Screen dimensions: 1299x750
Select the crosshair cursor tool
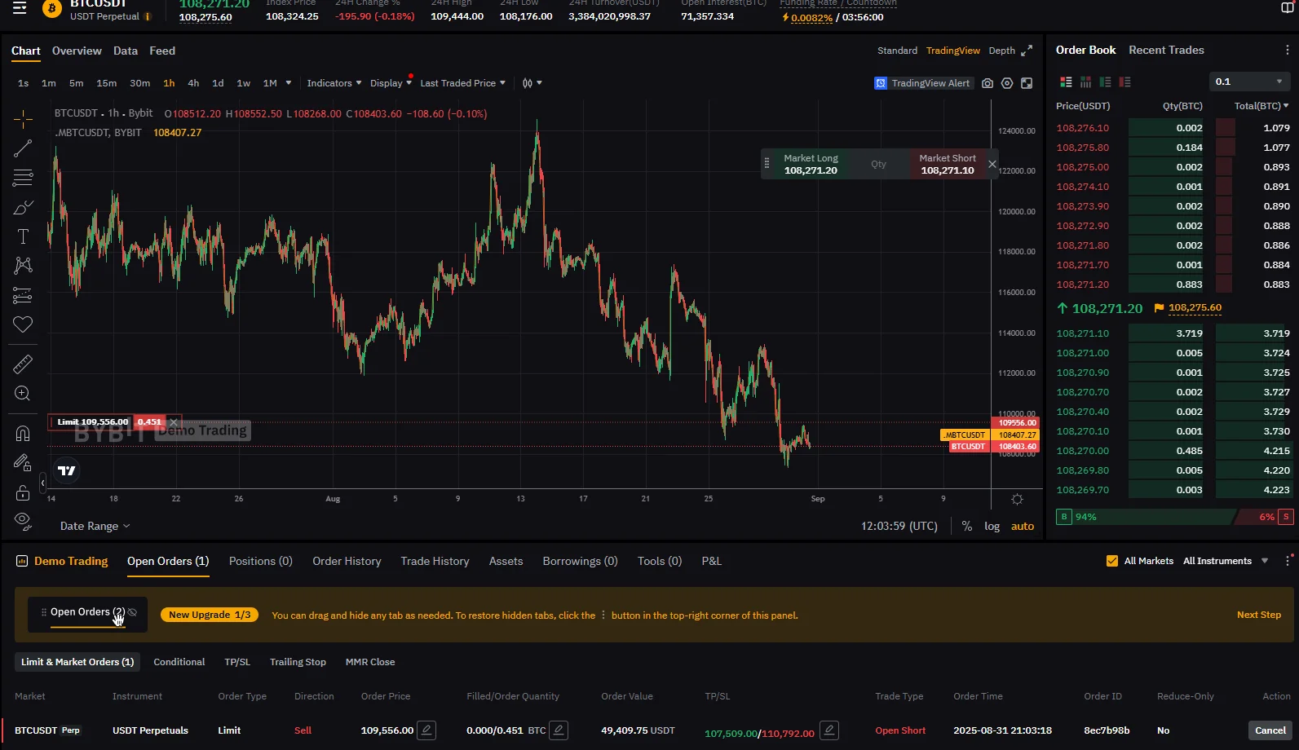click(23, 119)
